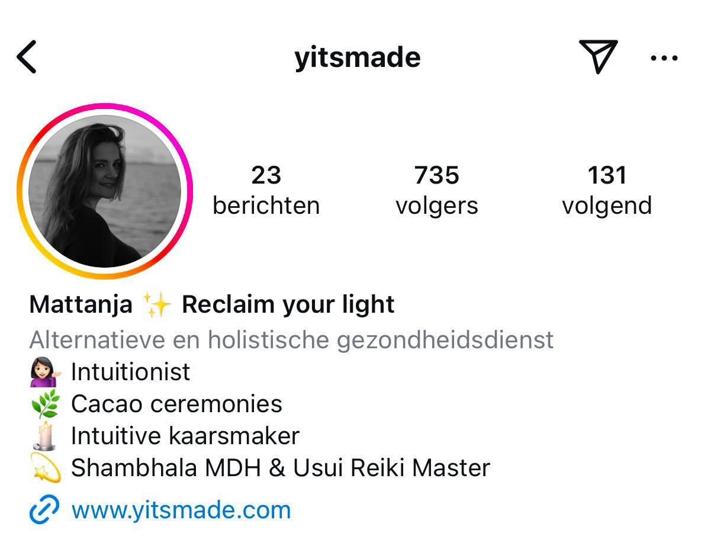The image size is (714, 536).
Task: Tap Alternatieve en holistische gezondheidsdienst category
Action: pos(291,340)
